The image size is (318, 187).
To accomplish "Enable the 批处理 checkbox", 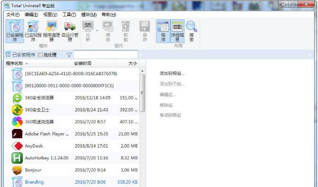I will pos(40,55).
